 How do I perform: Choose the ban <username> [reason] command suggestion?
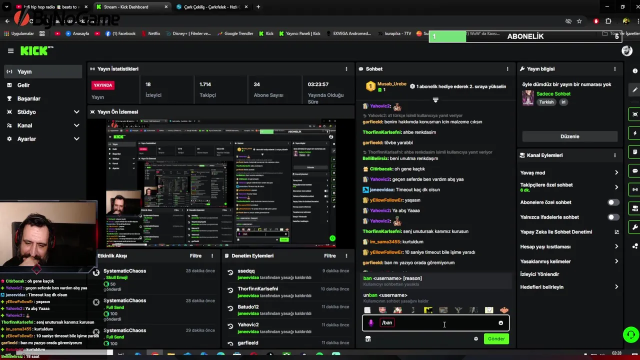(436, 280)
